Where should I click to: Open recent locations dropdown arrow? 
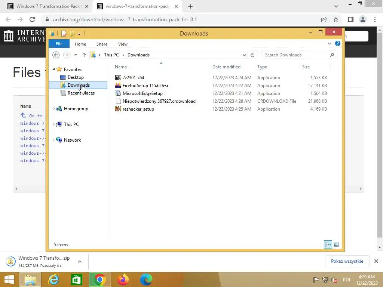76,55
